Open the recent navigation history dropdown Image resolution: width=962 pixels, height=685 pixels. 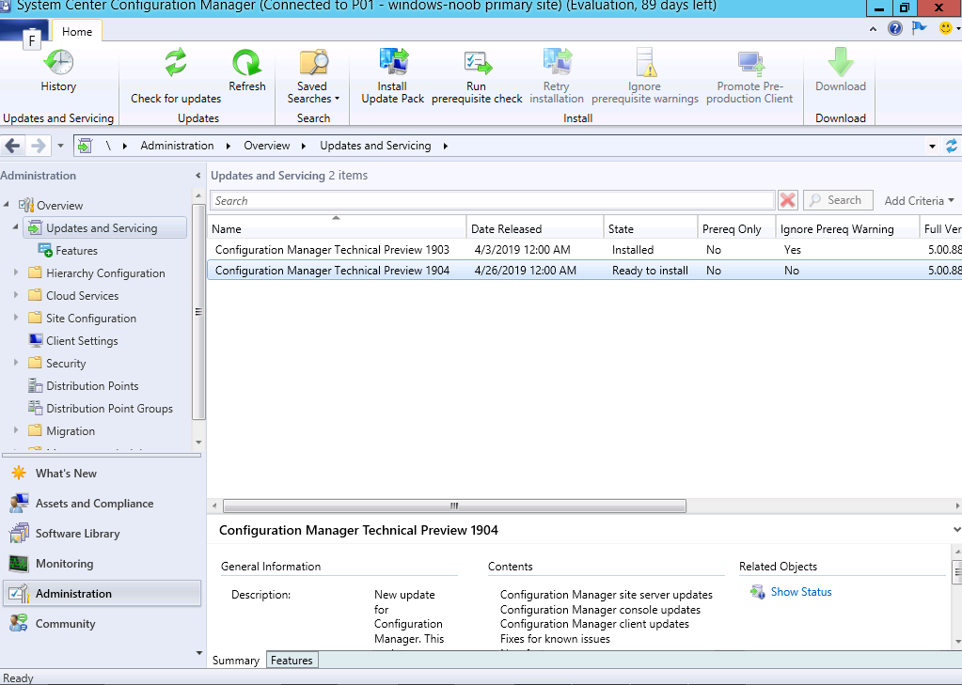60,146
